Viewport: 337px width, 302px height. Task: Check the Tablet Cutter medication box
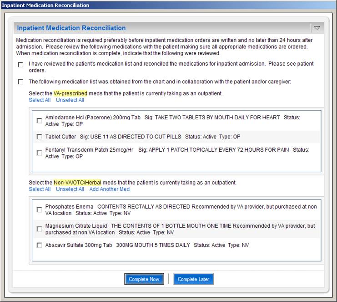coord(39,137)
